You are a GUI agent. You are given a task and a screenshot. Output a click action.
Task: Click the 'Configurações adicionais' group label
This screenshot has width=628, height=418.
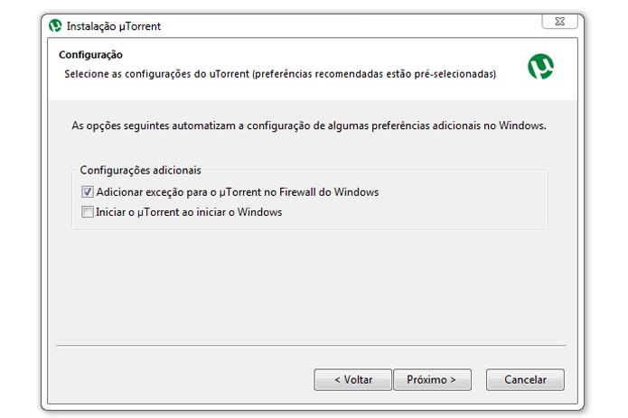point(140,170)
